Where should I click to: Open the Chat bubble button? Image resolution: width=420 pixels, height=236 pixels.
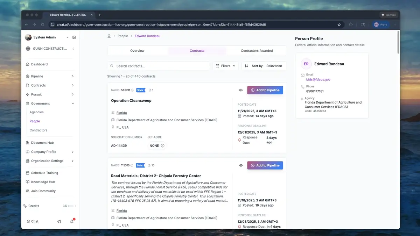(33, 221)
